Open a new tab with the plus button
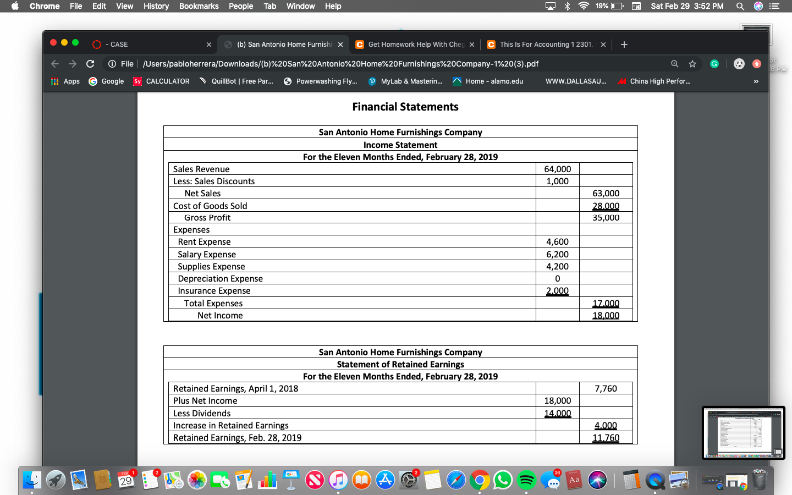The image size is (792, 495). click(x=624, y=44)
